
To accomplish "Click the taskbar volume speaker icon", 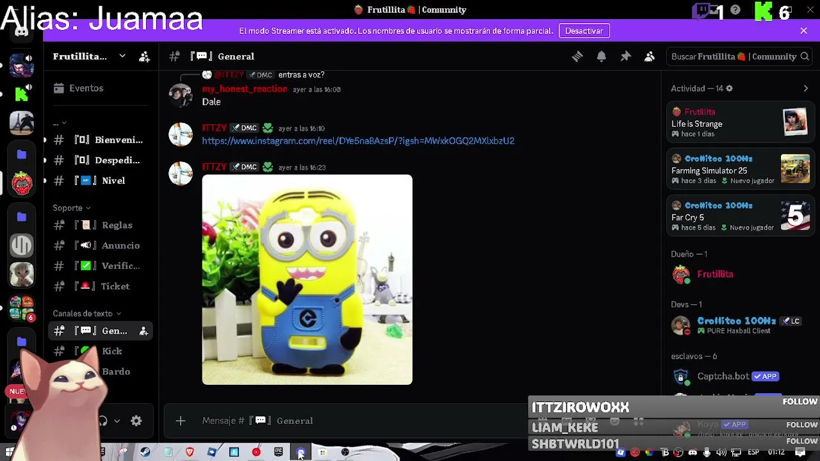I will (721, 453).
